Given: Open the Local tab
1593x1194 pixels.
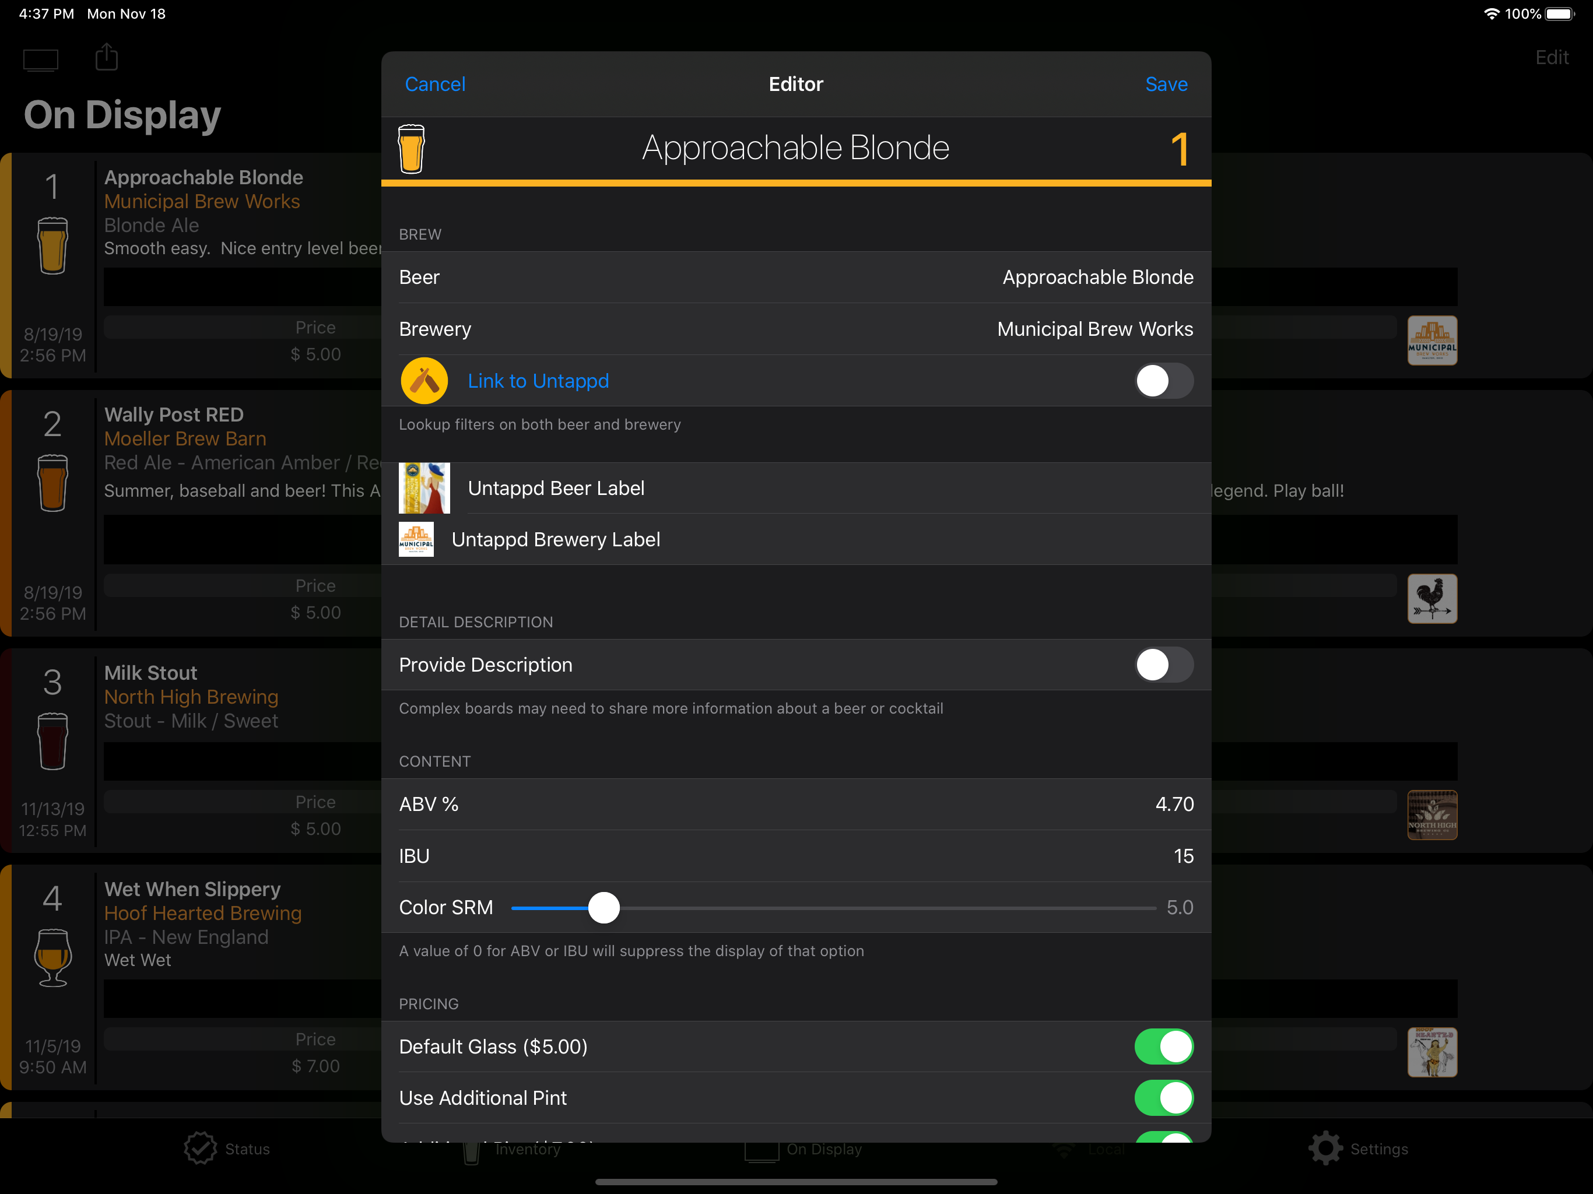Looking at the screenshot, I should (x=1089, y=1150).
